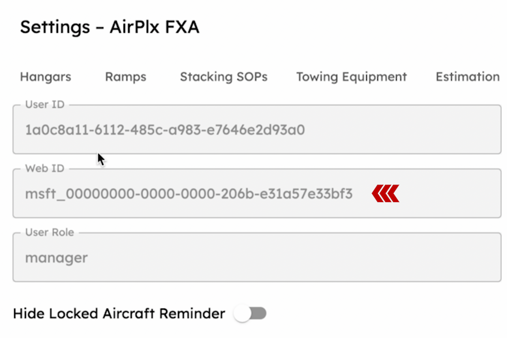Click the 'User ID' field label

pyautogui.click(x=45, y=105)
